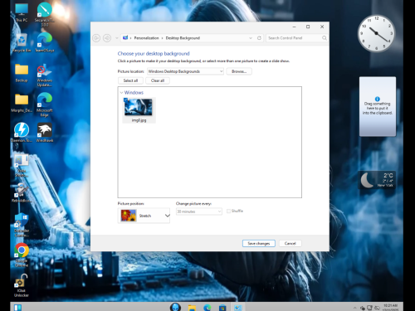
Task: Open the Daemon Tools desktop shortcut
Action: click(22, 132)
